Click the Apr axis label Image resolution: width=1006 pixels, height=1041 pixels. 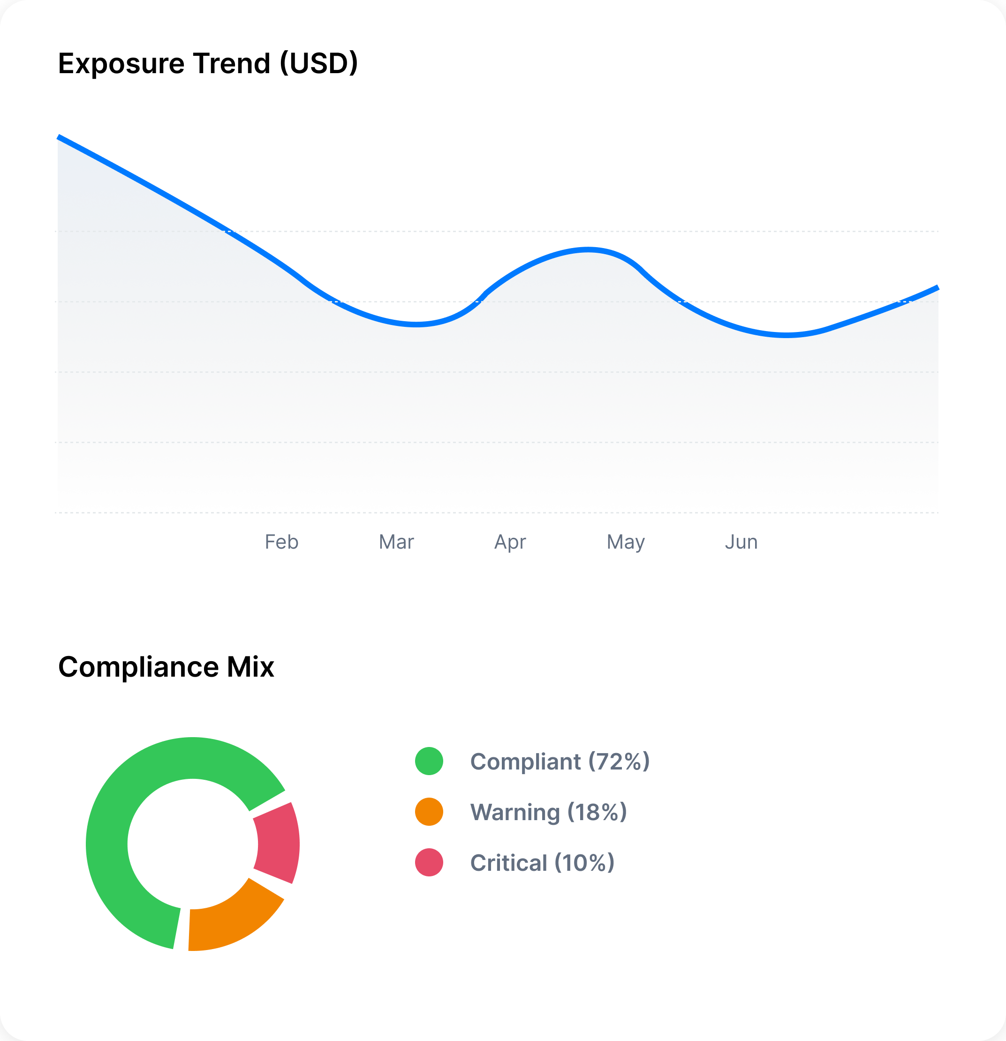[x=510, y=542]
